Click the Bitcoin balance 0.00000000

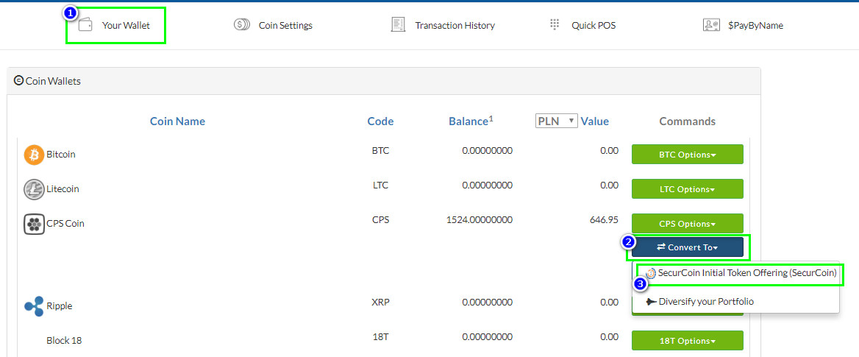pos(487,150)
